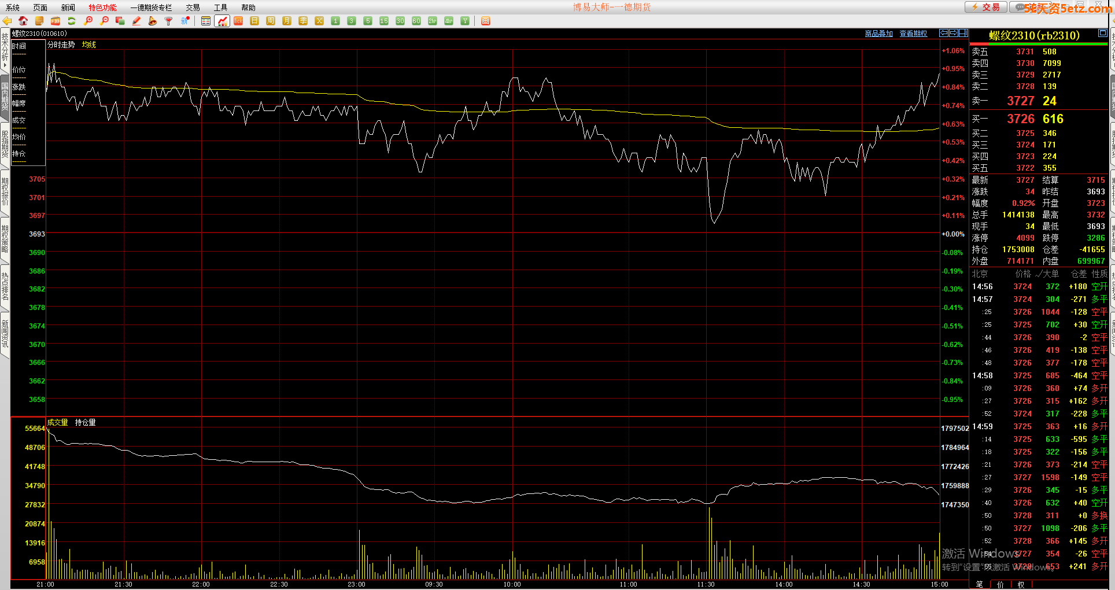1115x590 pixels.
Task: Click the green refresh arrows icon
Action: [x=72, y=21]
